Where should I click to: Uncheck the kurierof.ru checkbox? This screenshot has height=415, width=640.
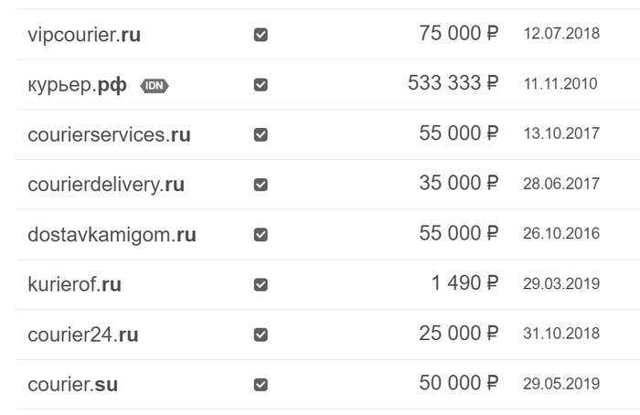tap(261, 284)
